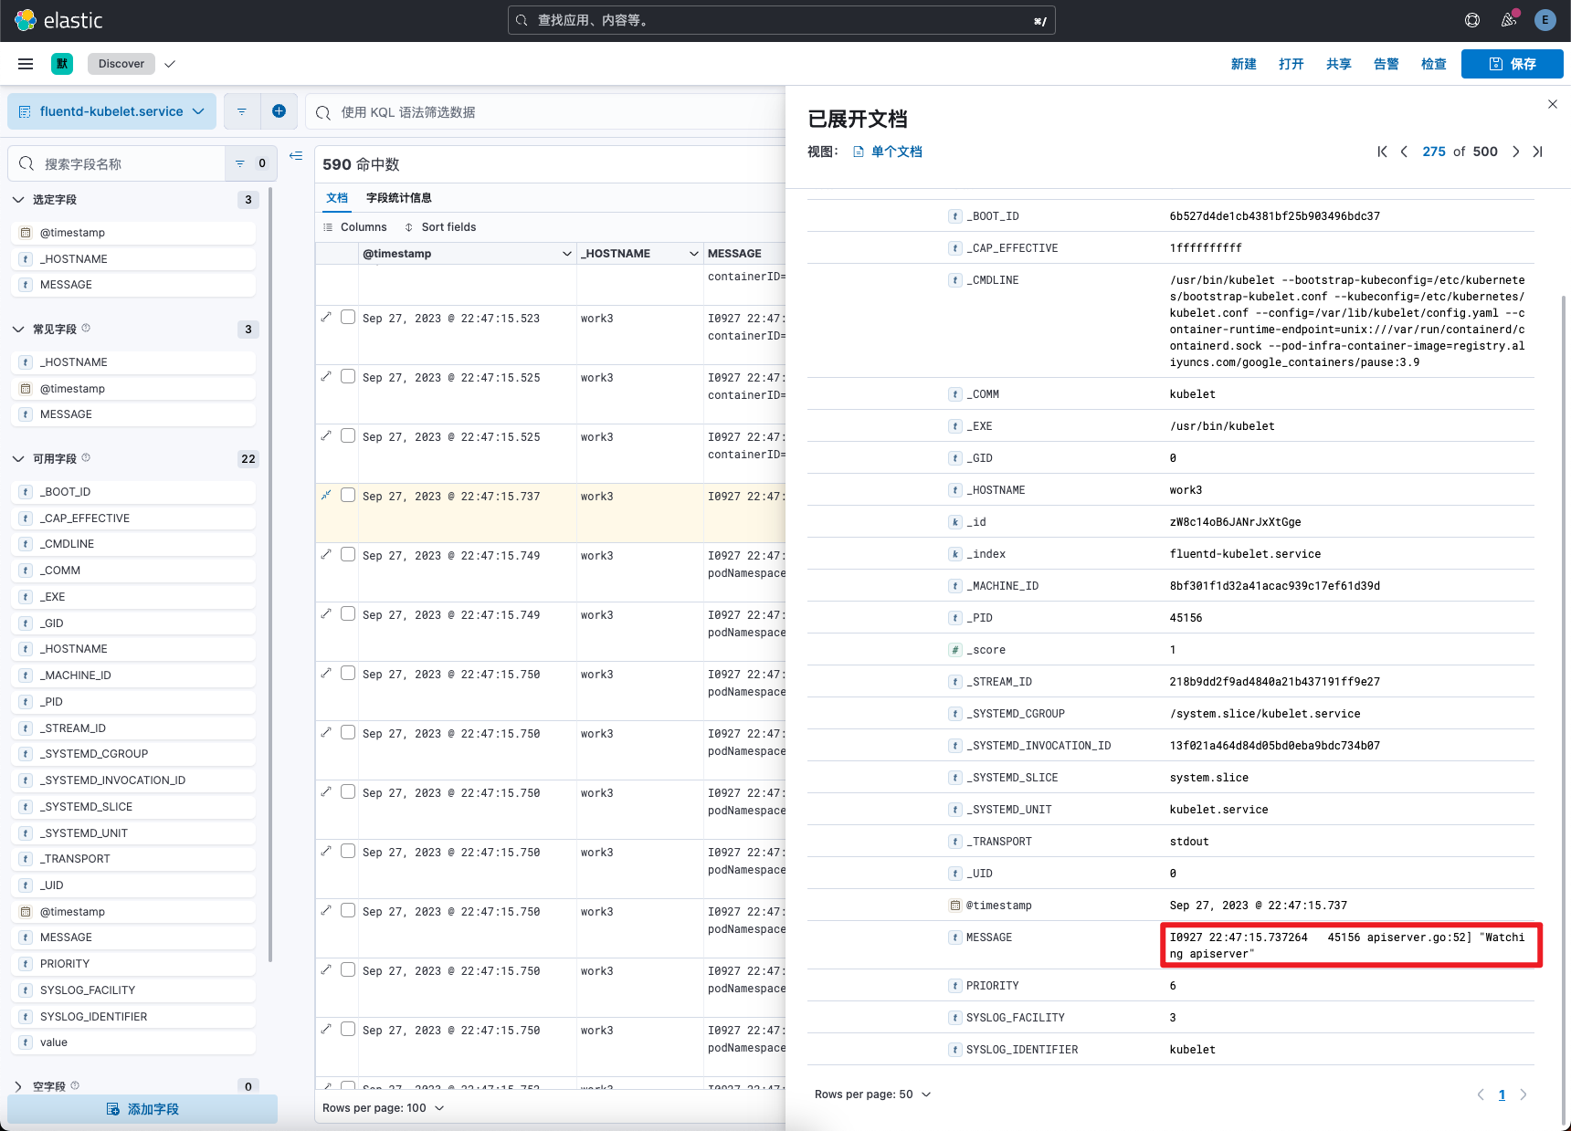Close the expanded document flyout
The width and height of the screenshot is (1571, 1131).
coord(1553,104)
